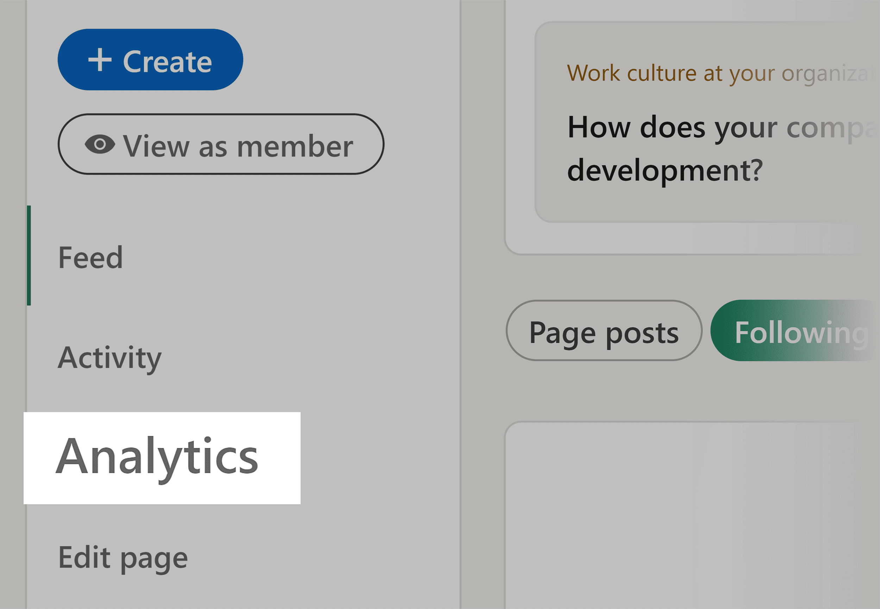Open the Edit page option

[x=123, y=558]
